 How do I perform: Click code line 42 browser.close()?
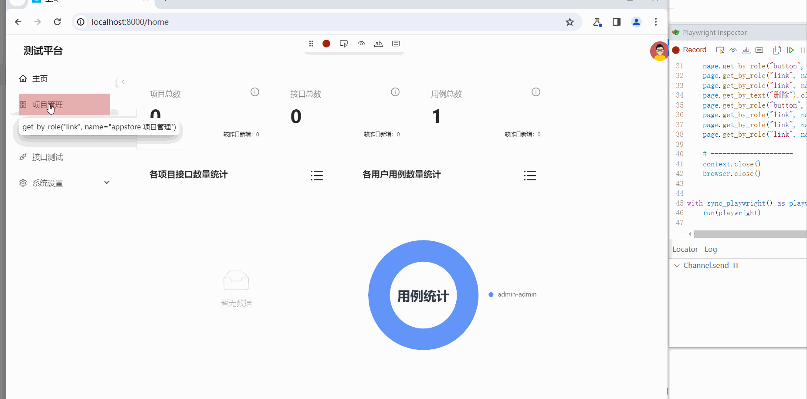click(732, 173)
